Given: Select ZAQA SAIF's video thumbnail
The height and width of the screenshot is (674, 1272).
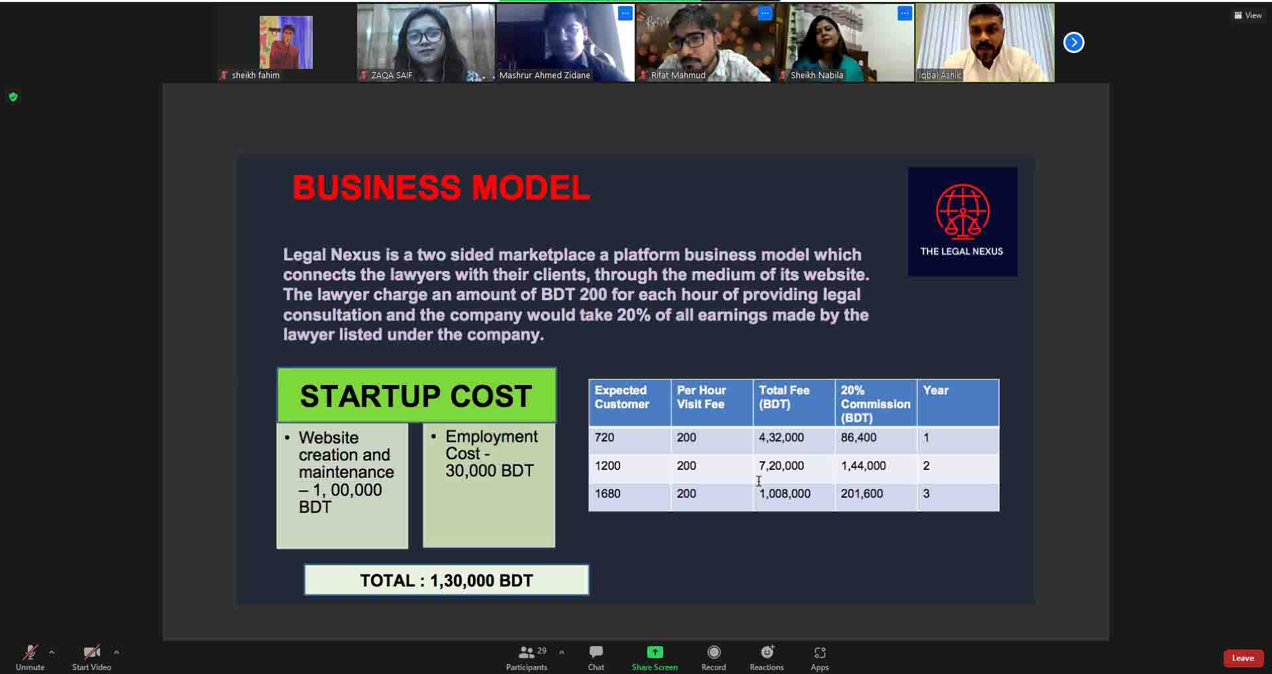Looking at the screenshot, I should (426, 43).
